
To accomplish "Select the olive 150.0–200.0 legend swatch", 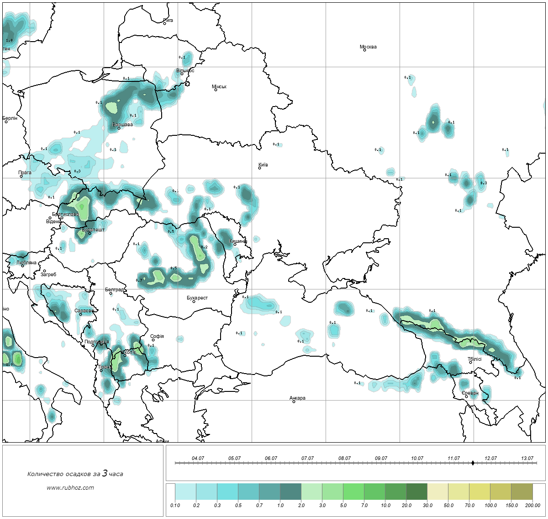I will coord(522,493).
